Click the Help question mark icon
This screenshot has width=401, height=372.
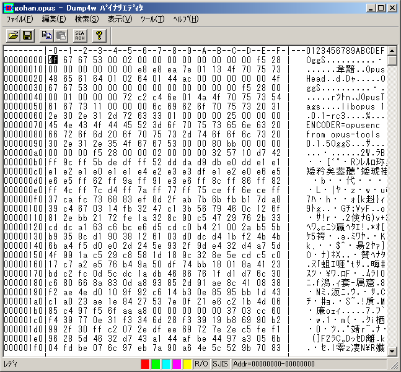point(99,35)
